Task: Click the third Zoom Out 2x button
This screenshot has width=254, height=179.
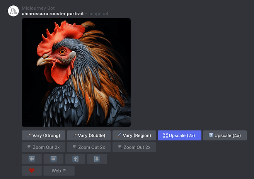Action: 134,147
